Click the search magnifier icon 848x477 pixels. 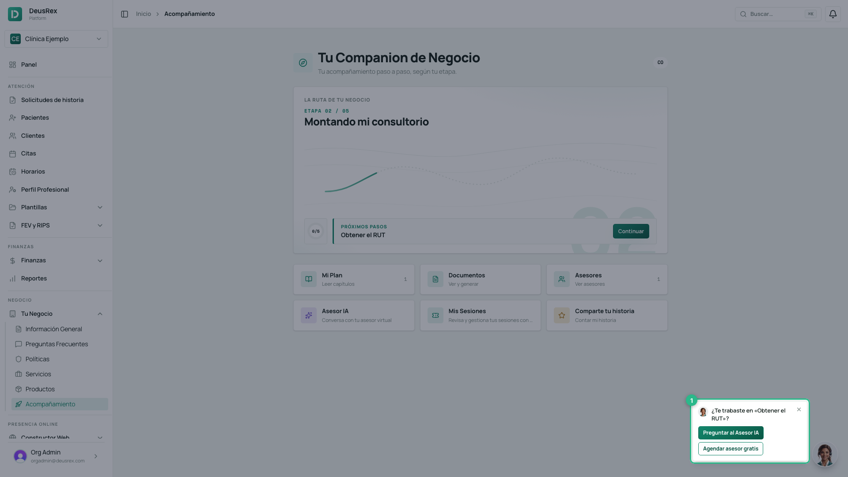[743, 14]
